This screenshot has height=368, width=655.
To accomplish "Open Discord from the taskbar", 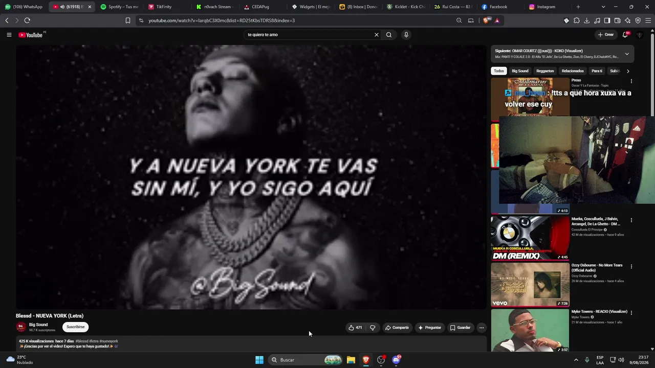I will 396,360.
